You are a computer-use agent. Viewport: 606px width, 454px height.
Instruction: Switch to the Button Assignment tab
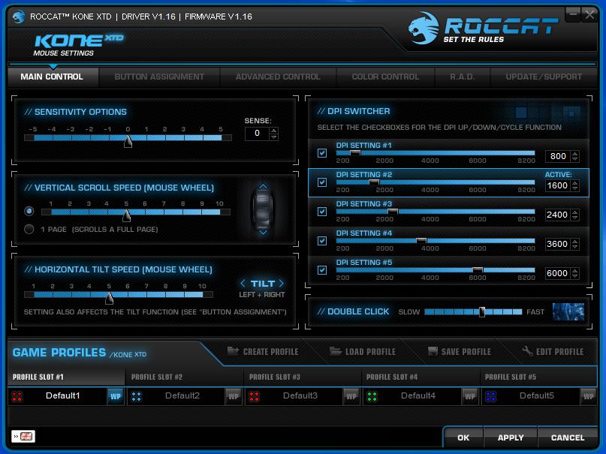point(159,77)
